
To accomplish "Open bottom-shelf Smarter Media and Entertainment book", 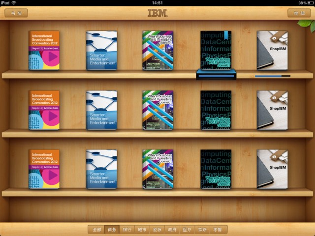I will [x=101, y=169].
